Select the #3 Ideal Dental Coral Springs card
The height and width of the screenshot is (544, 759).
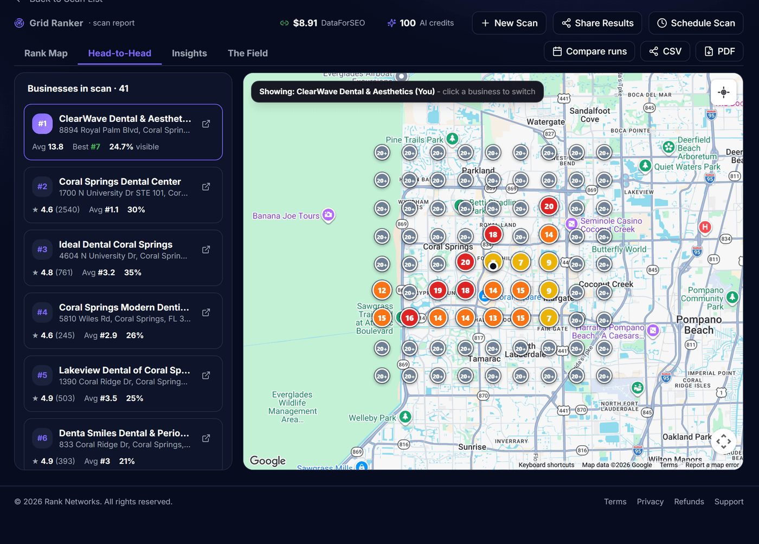tap(123, 258)
